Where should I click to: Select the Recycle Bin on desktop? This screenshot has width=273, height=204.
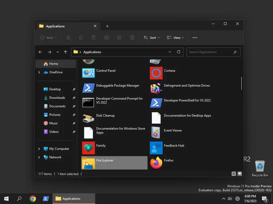point(260,168)
